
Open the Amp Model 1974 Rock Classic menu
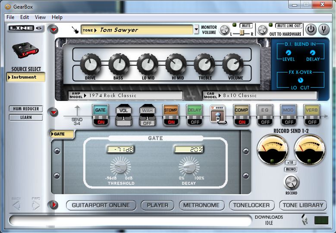point(126,95)
